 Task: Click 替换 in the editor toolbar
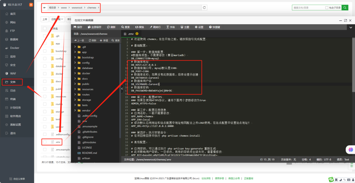coord(140,27)
